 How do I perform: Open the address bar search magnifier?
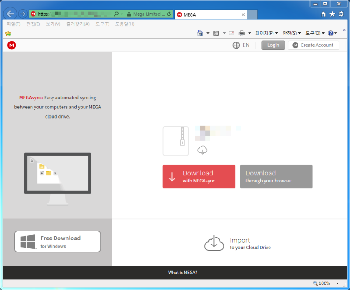point(116,14)
